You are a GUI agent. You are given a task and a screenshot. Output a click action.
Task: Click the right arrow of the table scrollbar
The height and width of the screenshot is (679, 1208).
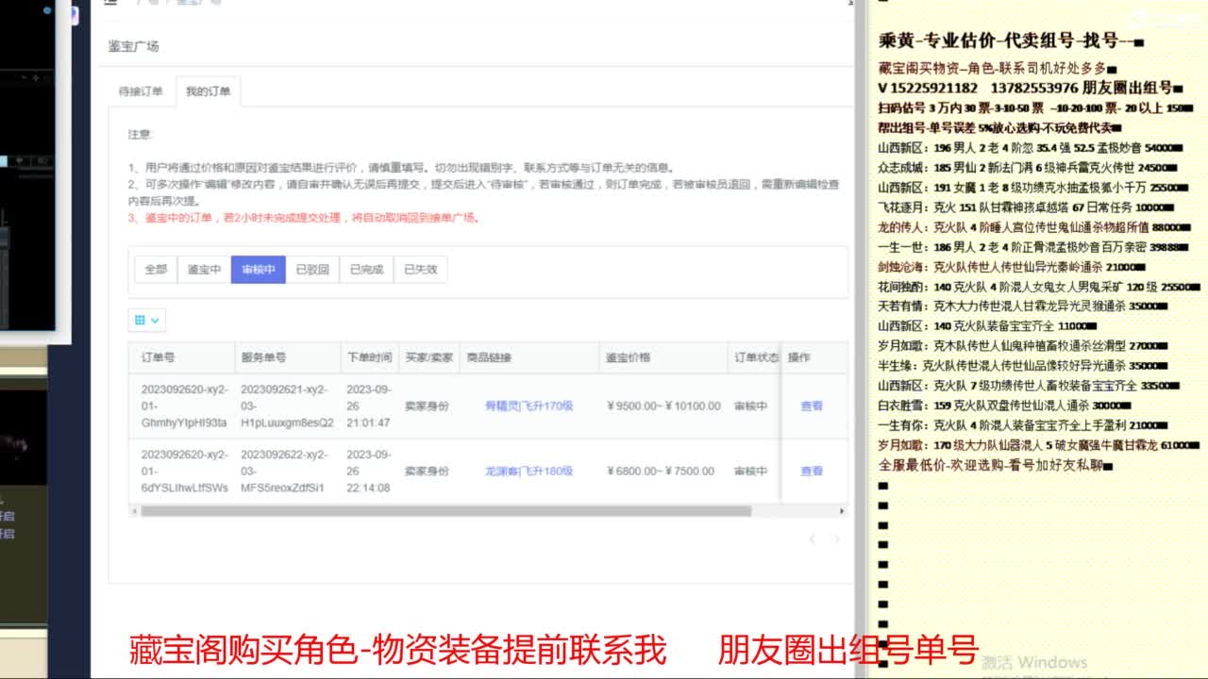click(x=842, y=511)
